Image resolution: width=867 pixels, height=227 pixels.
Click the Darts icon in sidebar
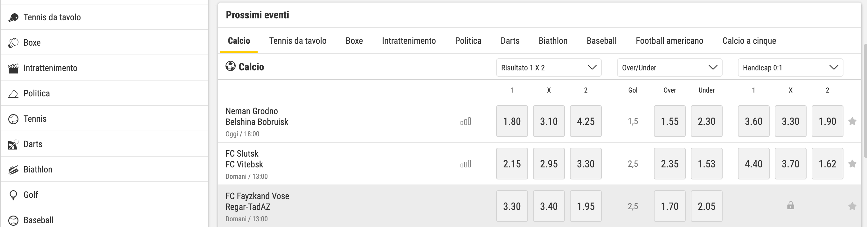click(13, 145)
